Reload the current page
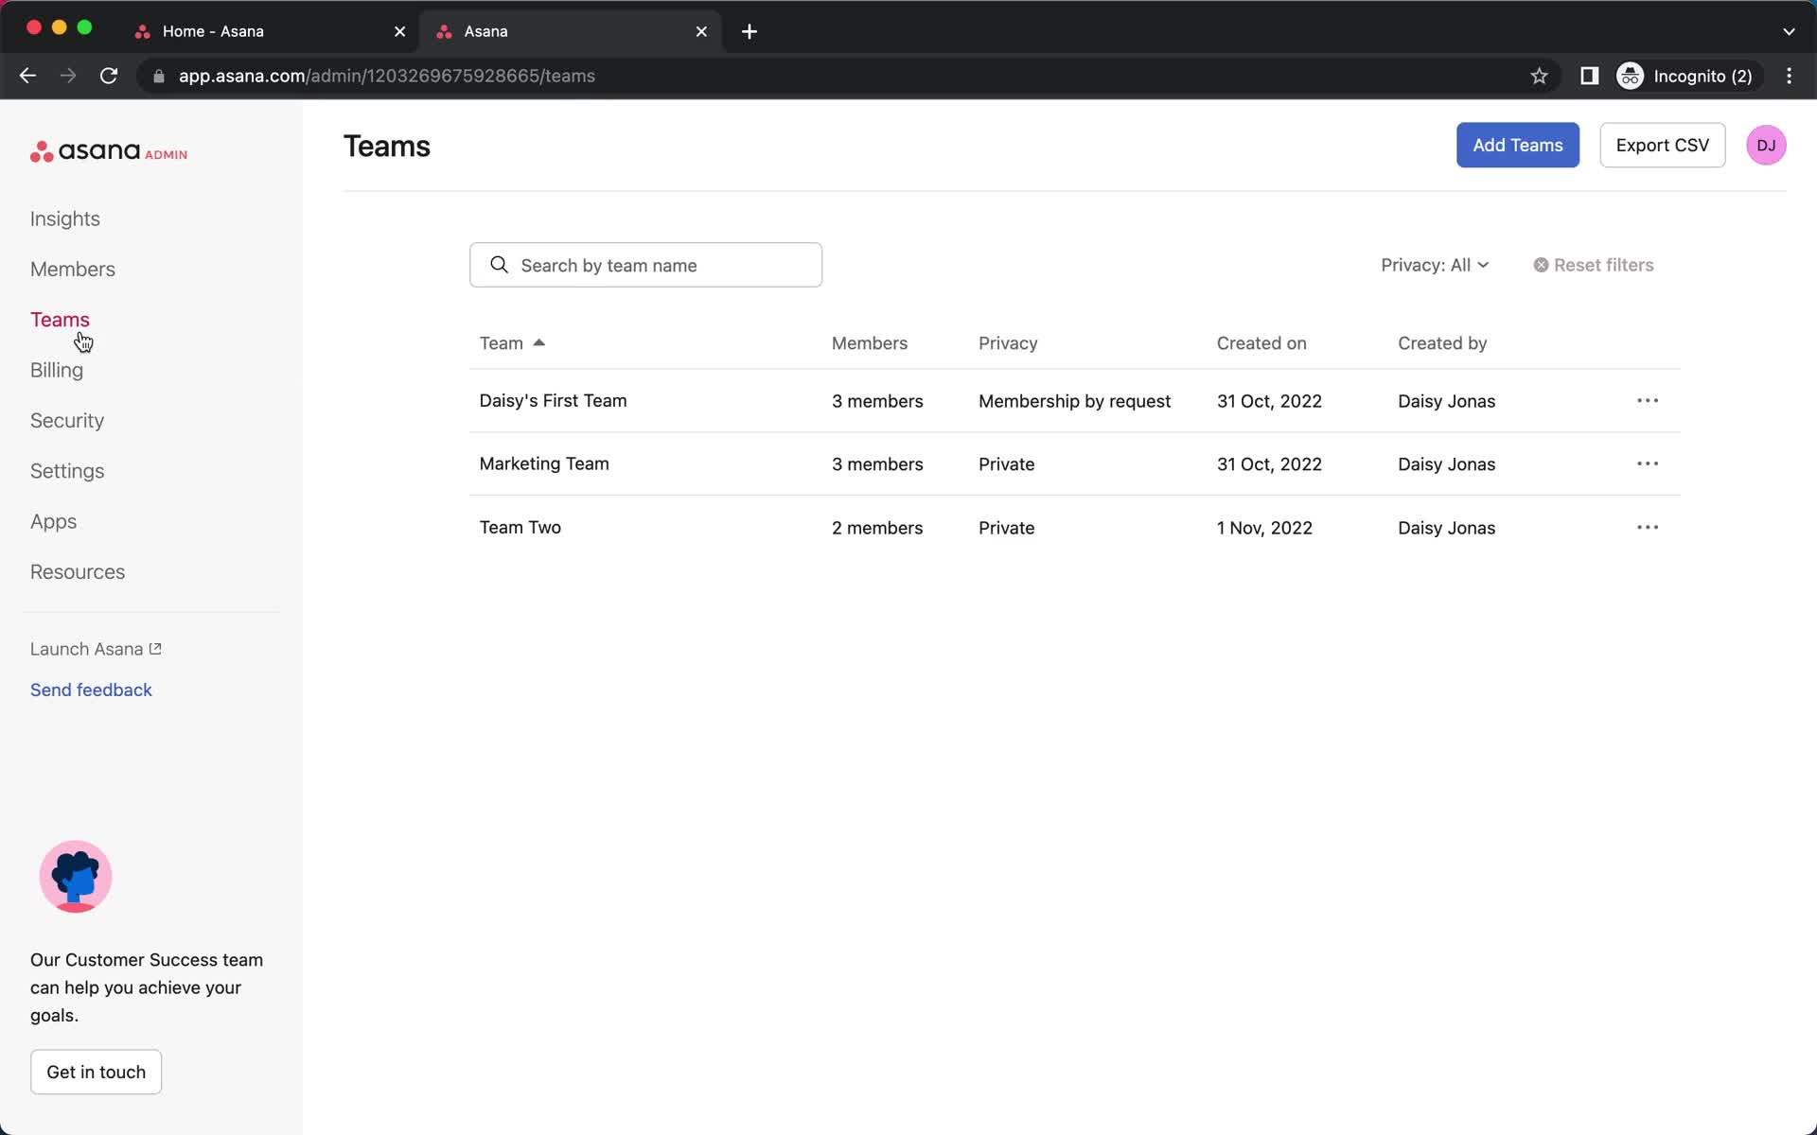The width and height of the screenshot is (1817, 1135). coord(109,76)
